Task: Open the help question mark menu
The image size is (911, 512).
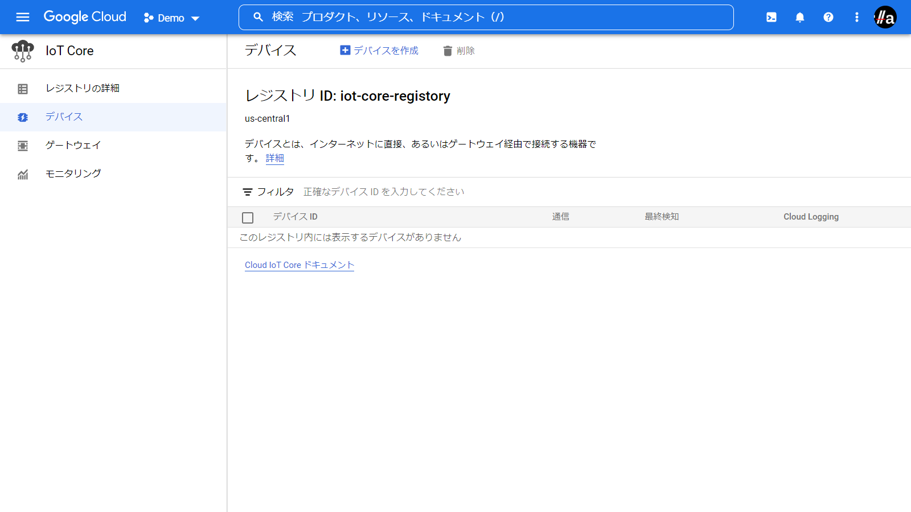Action: pos(828,17)
